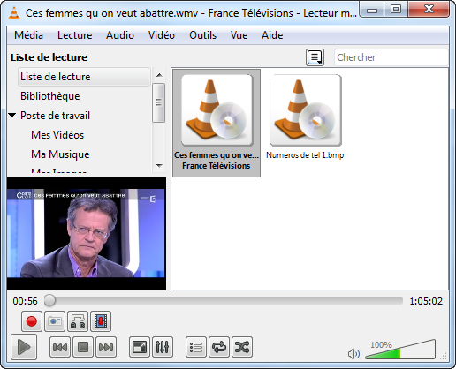The image size is (456, 369).
Task: Click the France Télévisions caption text
Action: pos(217,166)
